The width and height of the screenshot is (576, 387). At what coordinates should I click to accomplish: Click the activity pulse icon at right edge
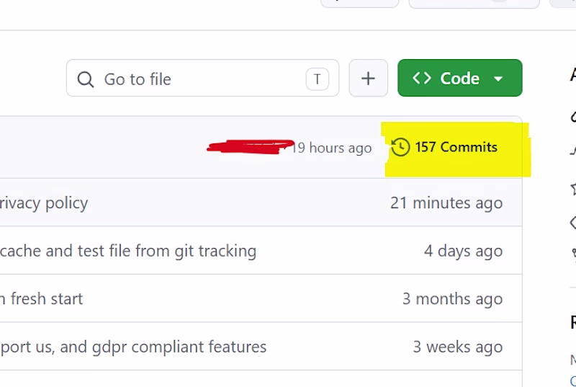[x=573, y=151]
